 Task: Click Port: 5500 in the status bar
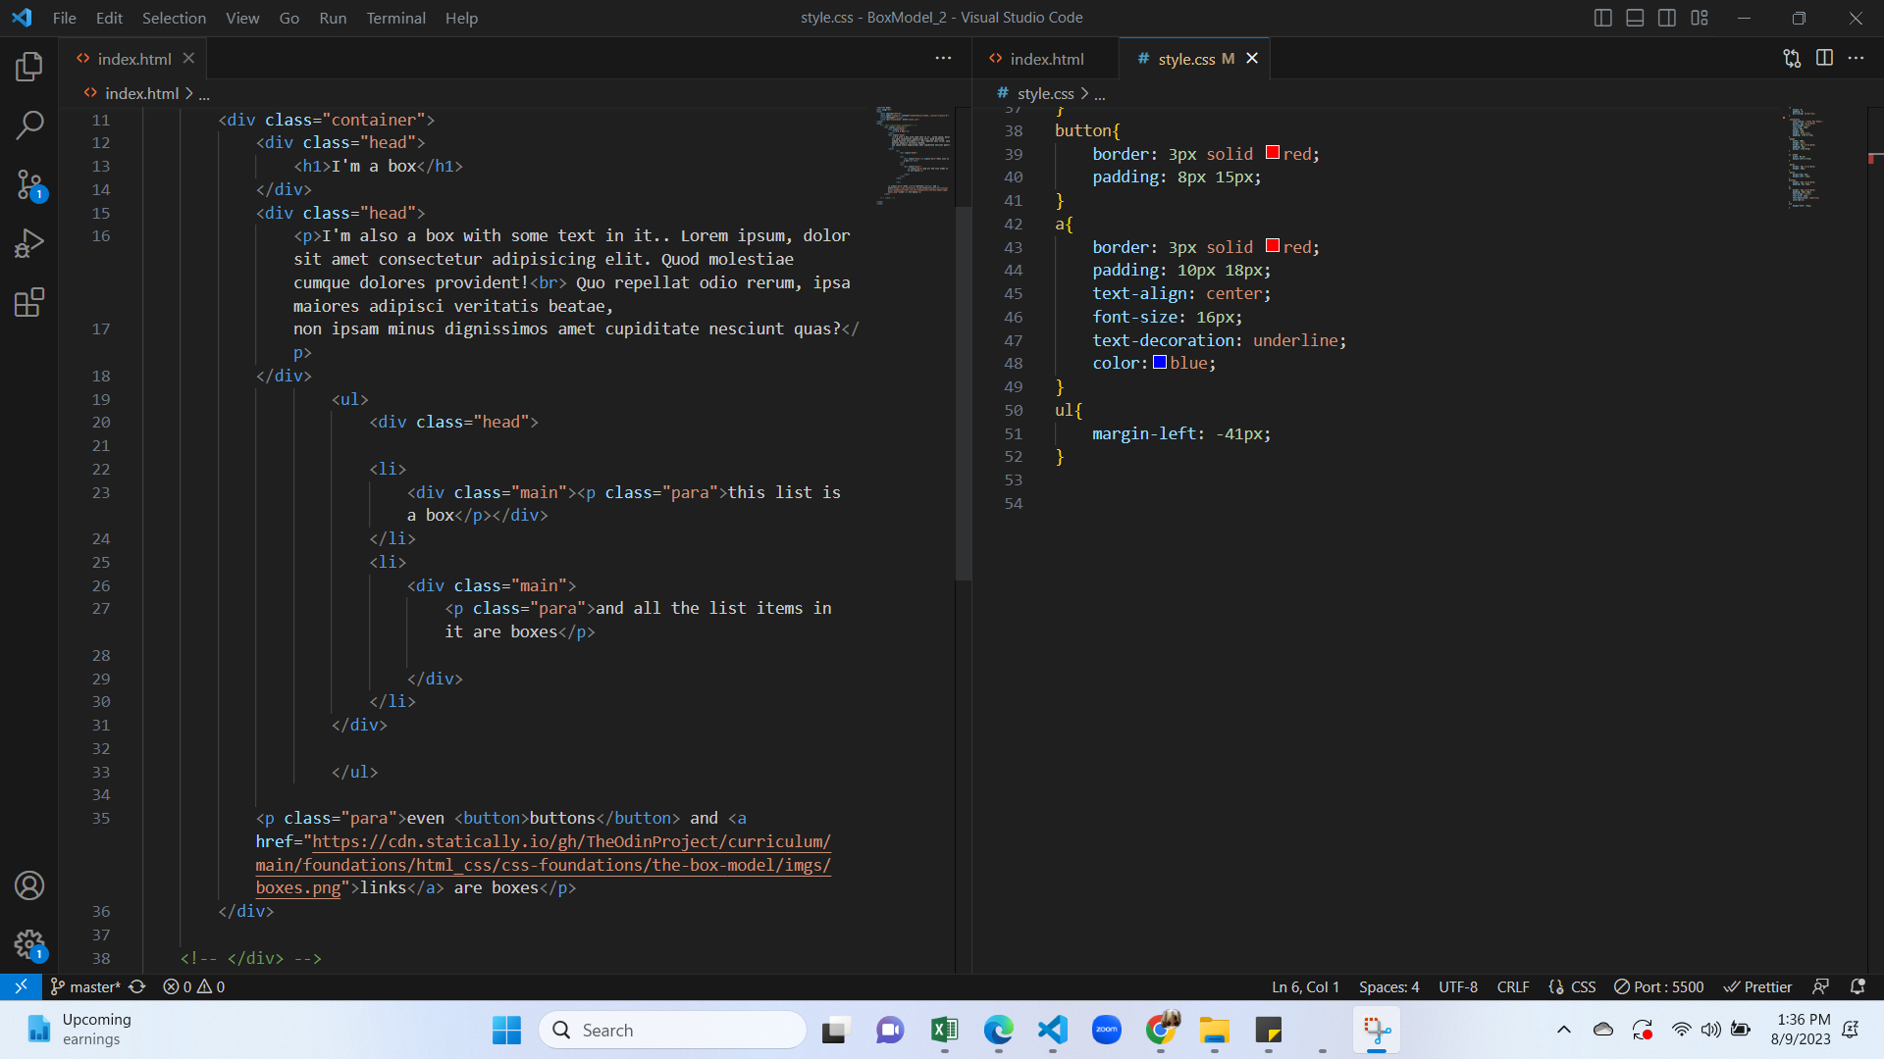click(x=1658, y=986)
